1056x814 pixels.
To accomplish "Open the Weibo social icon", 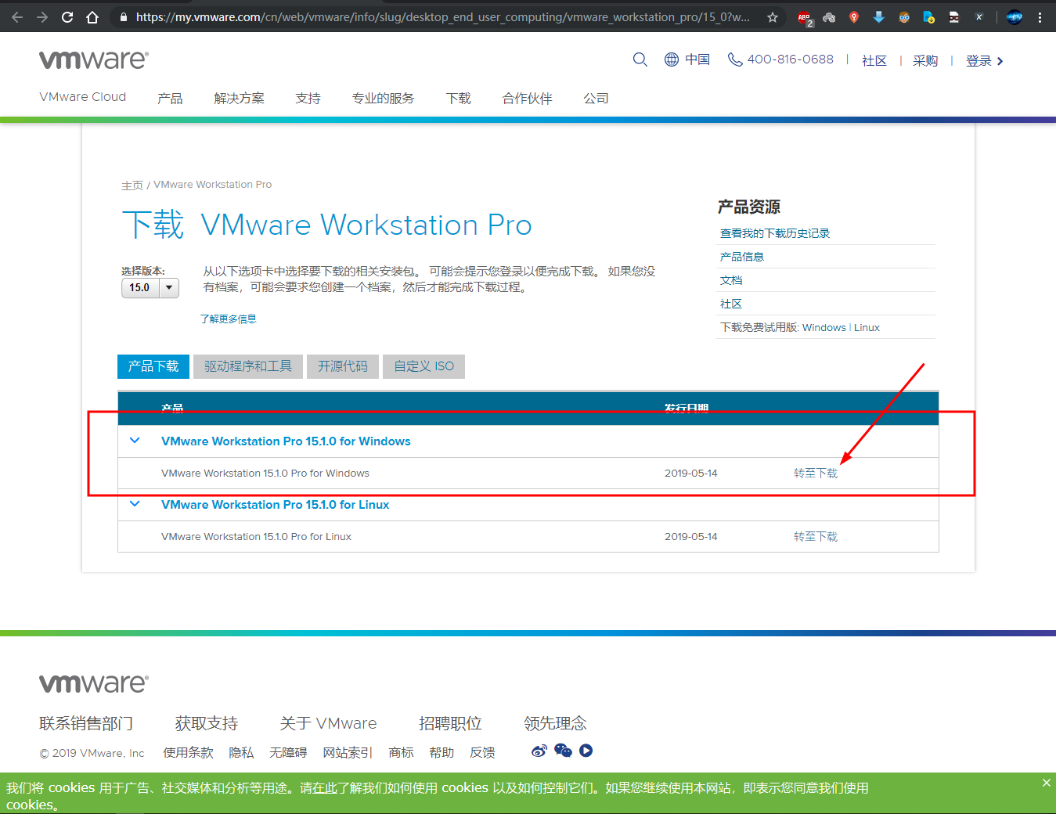I will click(x=539, y=751).
